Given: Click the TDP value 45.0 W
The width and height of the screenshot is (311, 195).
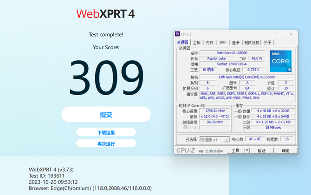Looking at the screenshot, I should pyautogui.click(x=257, y=58).
